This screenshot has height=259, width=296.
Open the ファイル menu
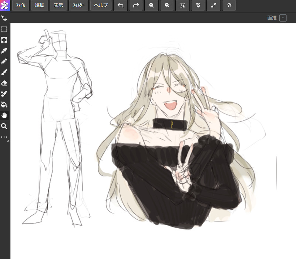tap(21, 5)
